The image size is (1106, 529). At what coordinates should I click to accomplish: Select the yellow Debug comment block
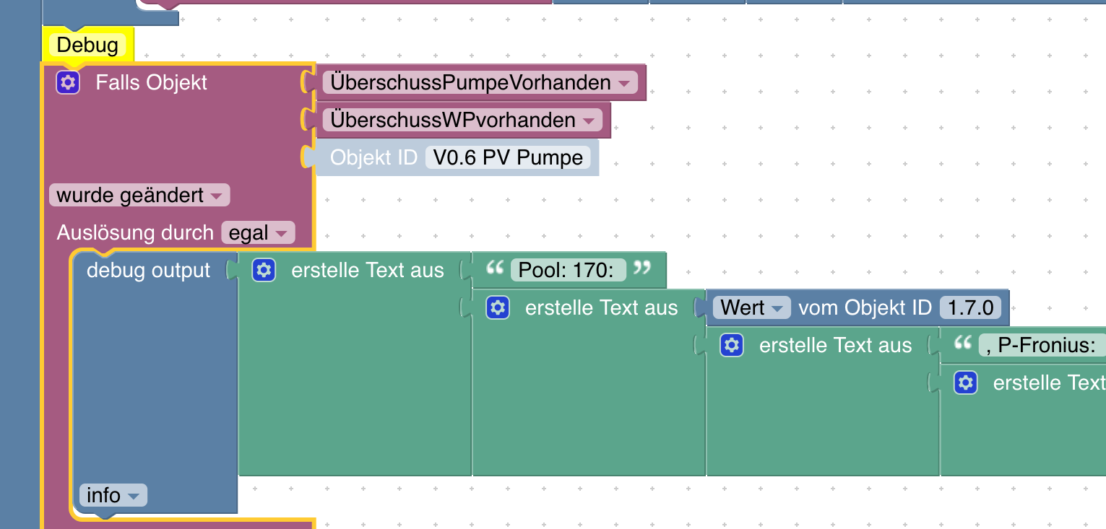pyautogui.click(x=87, y=45)
